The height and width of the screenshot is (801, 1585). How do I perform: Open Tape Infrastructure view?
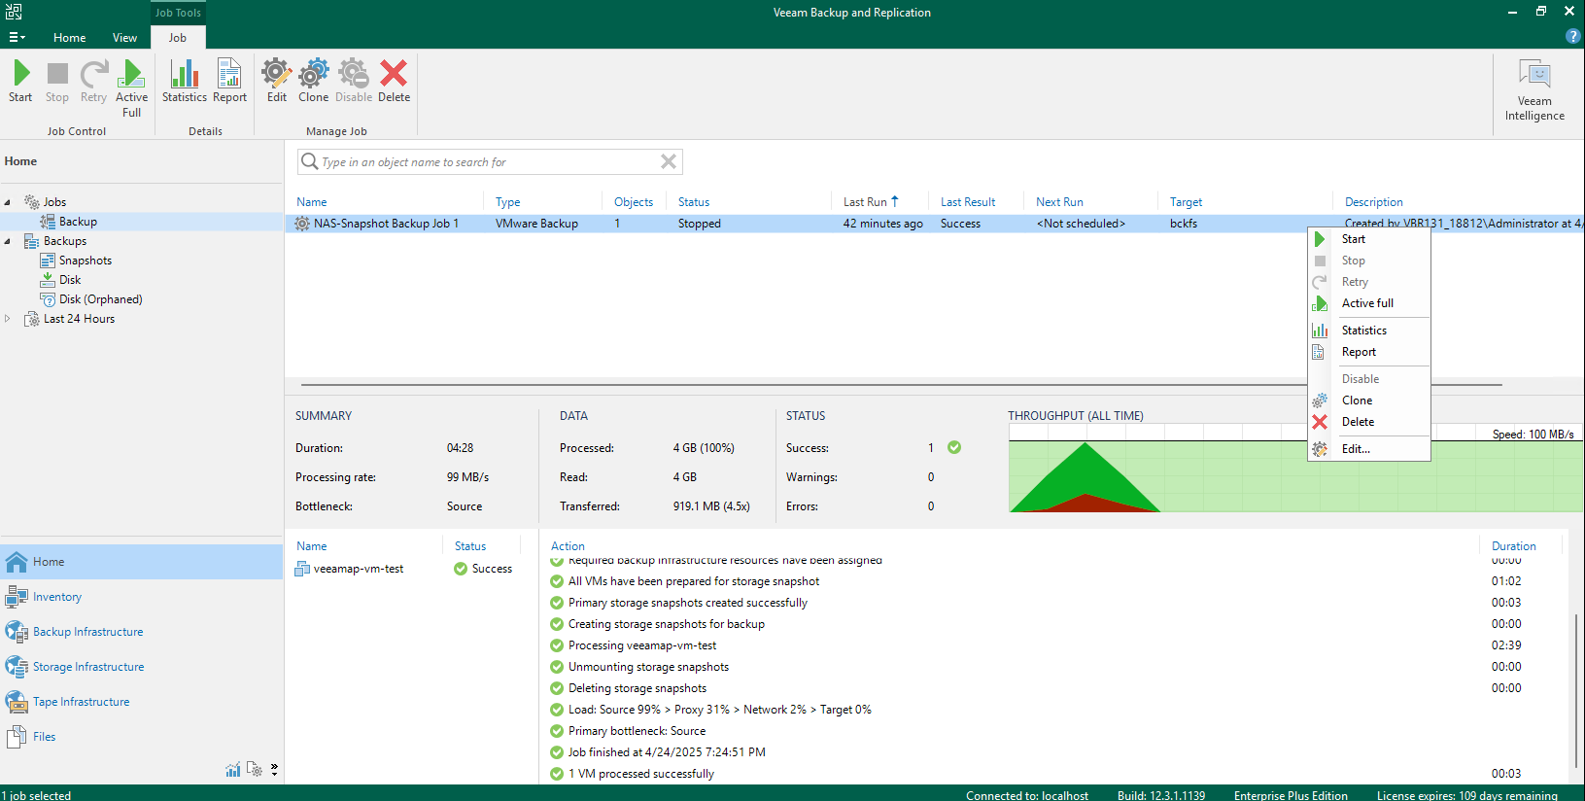click(x=142, y=702)
